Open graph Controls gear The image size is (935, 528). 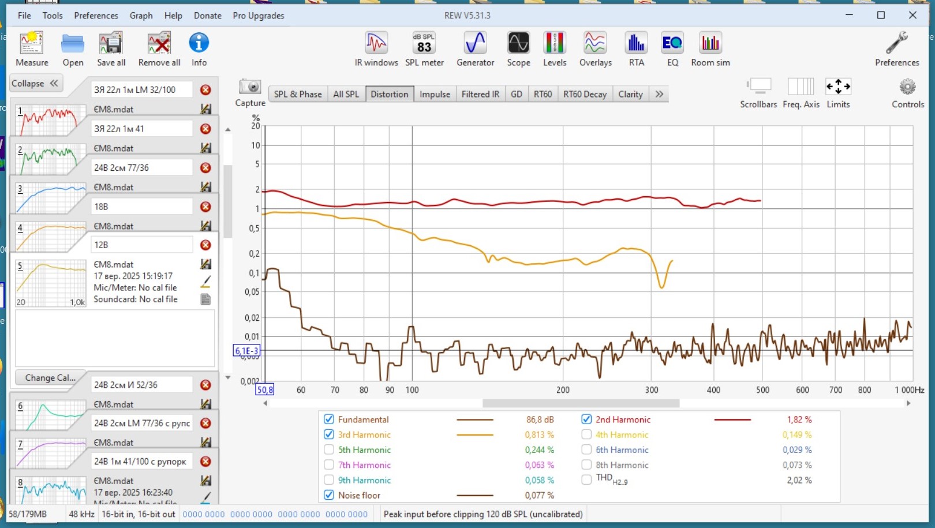(x=908, y=93)
